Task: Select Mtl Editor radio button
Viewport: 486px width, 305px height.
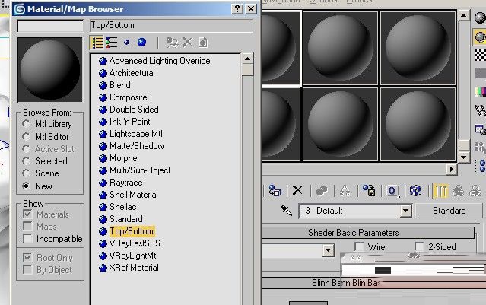Action: click(27, 137)
